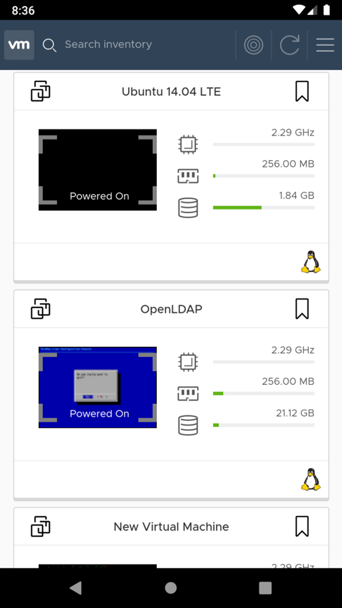Tap the search magnifier icon

[x=49, y=45]
